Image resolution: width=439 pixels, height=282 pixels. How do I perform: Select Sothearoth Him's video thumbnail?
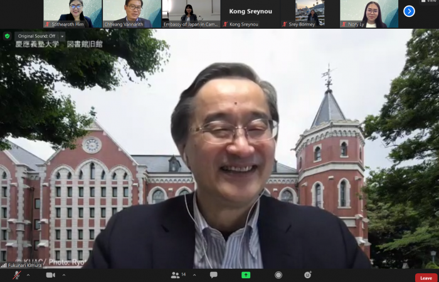click(x=73, y=14)
